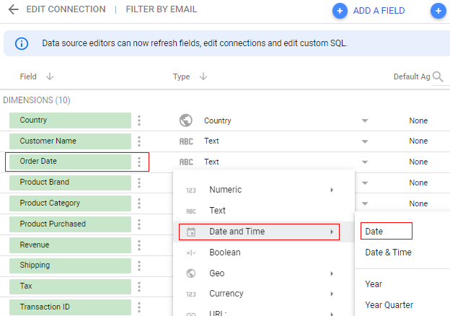Image resolution: width=450 pixels, height=316 pixels.
Task: Select the Product Brand field chip
Action: click(71, 183)
